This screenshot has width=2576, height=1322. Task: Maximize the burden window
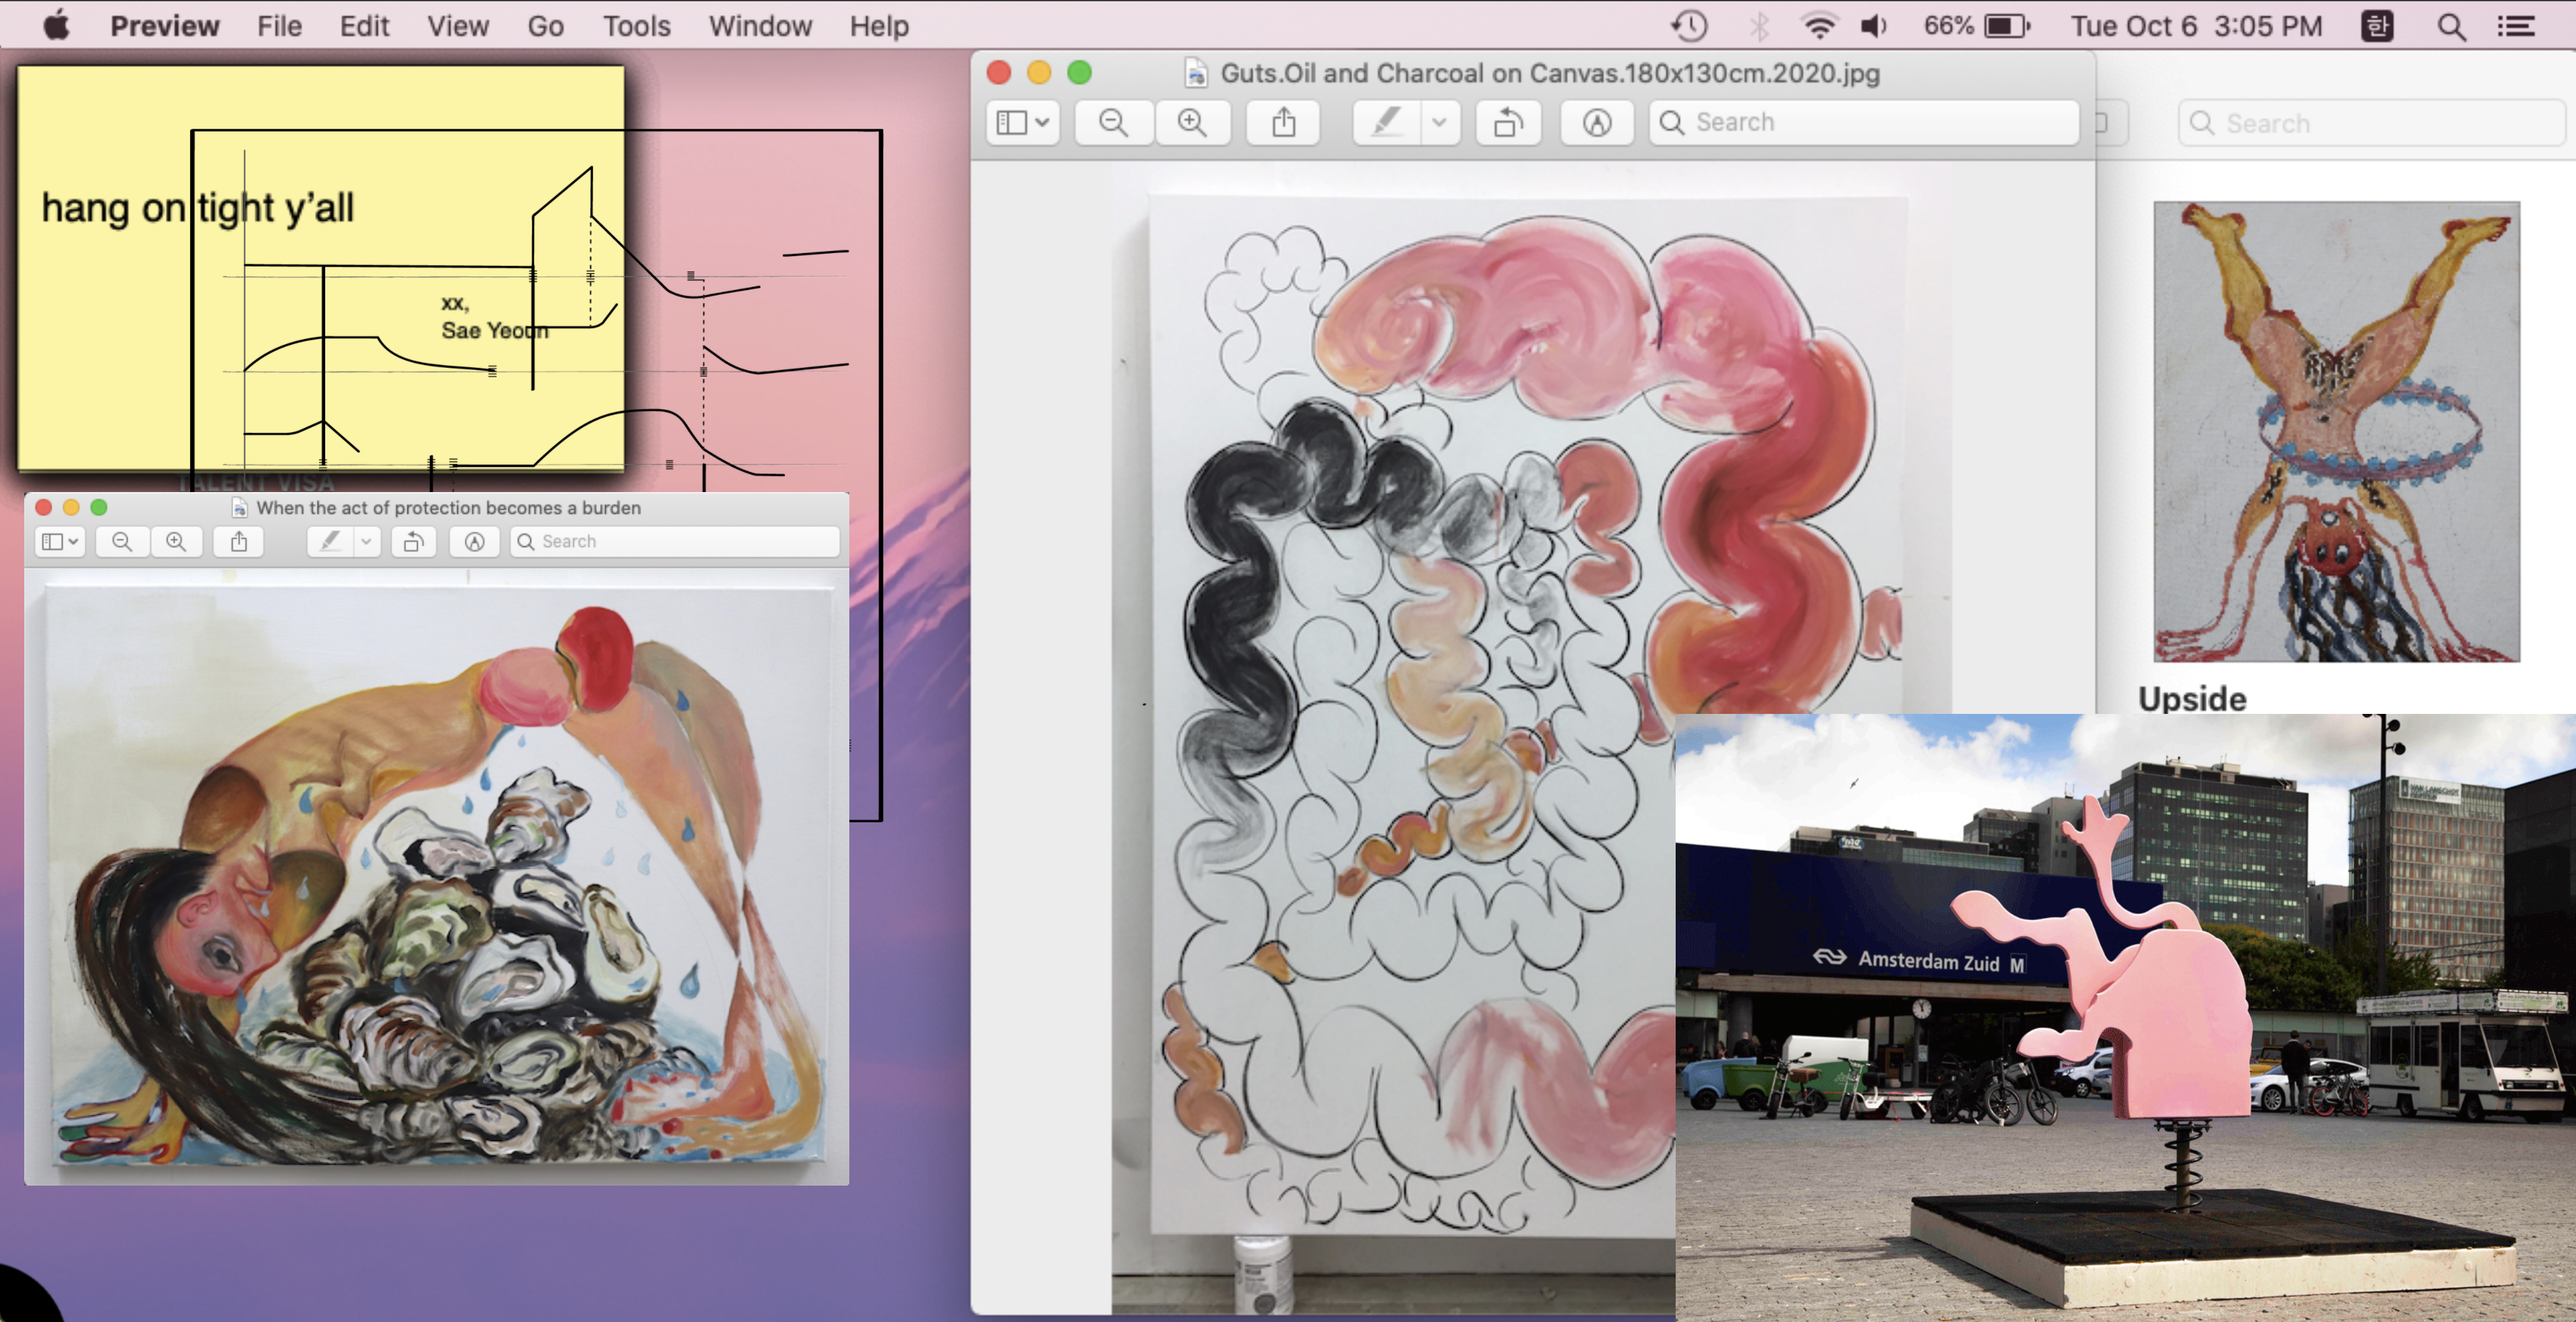(99, 507)
